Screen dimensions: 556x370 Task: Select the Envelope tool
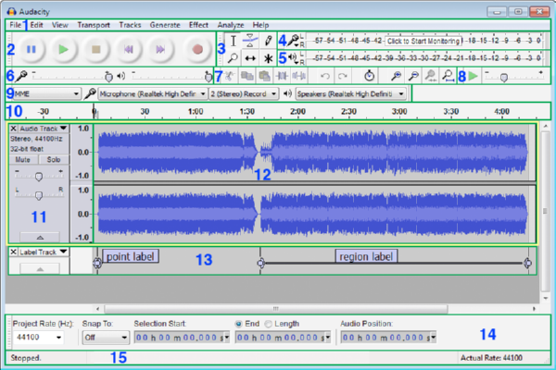[x=250, y=41]
